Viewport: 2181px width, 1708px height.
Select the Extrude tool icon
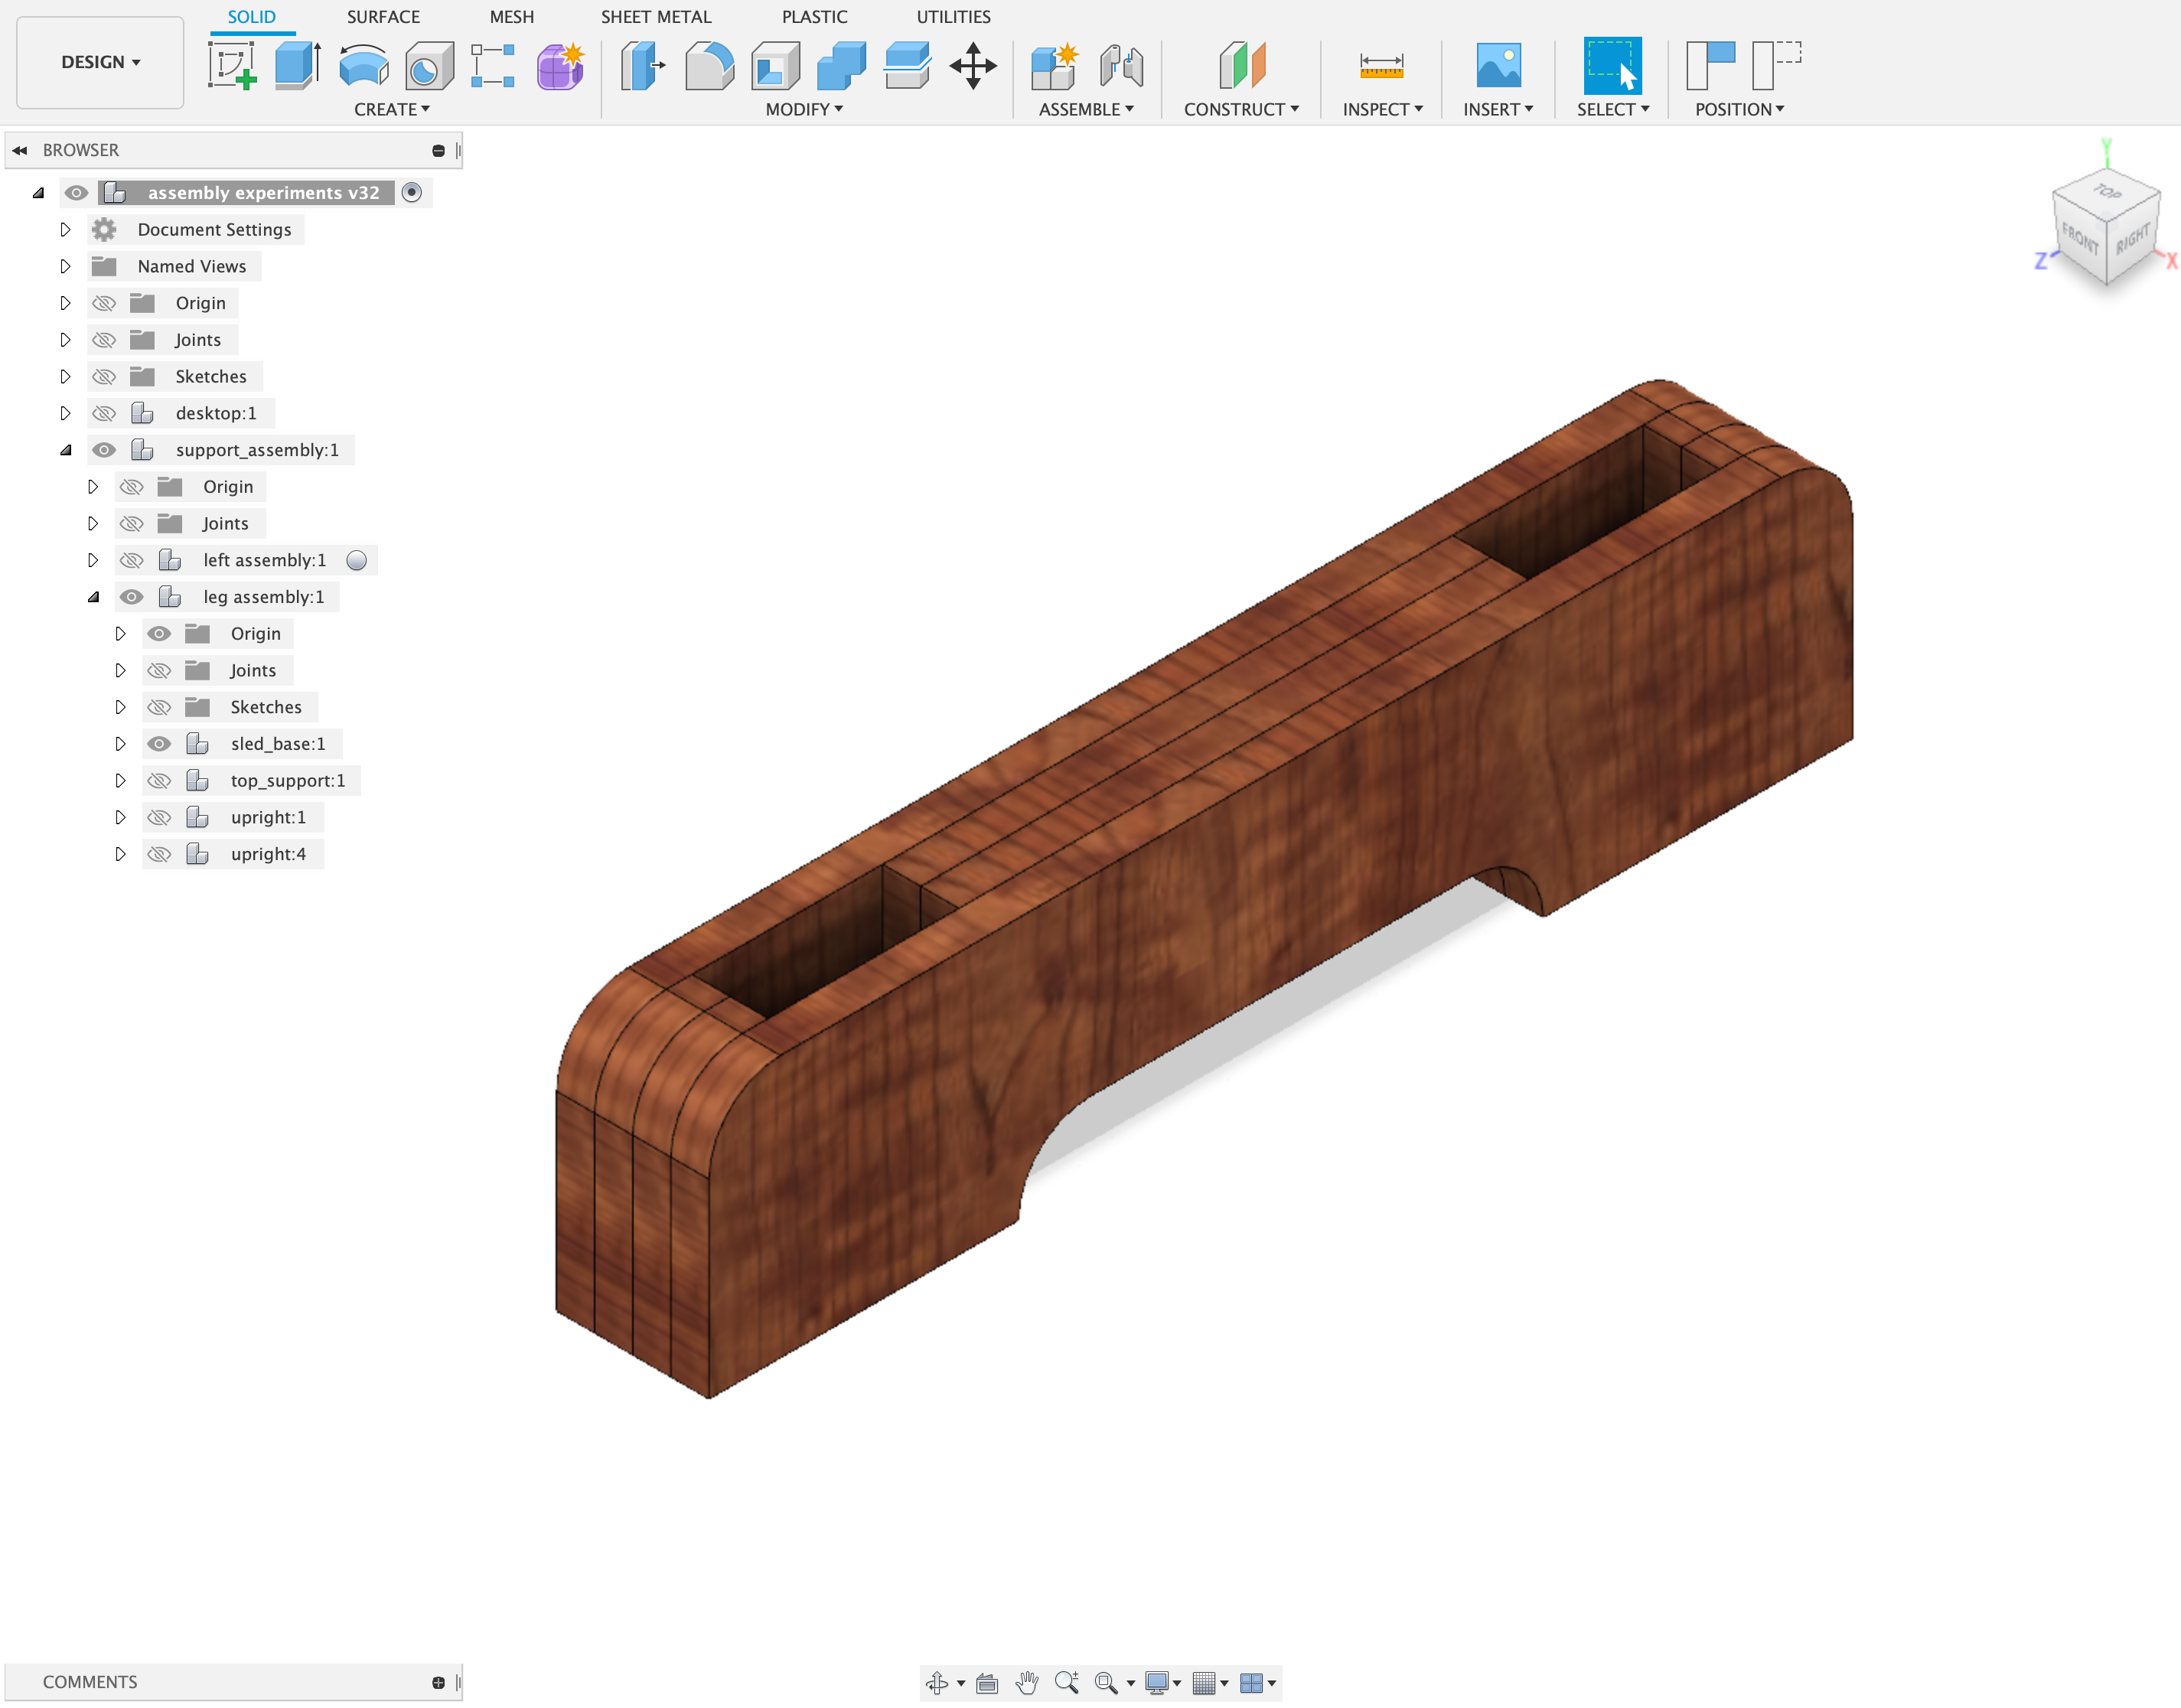pos(297,66)
